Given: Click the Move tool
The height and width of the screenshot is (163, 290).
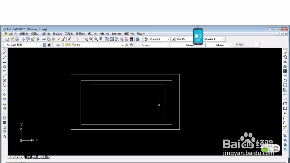Looking at the screenshot, I should click(x=285, y=76).
